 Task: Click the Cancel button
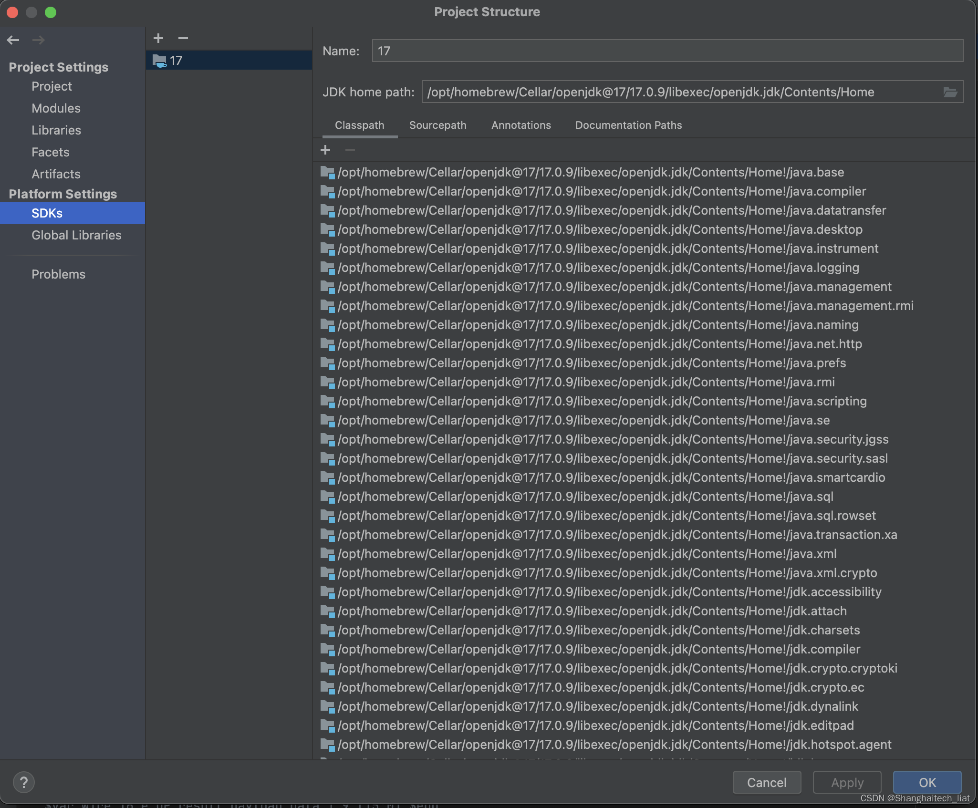pyautogui.click(x=766, y=783)
